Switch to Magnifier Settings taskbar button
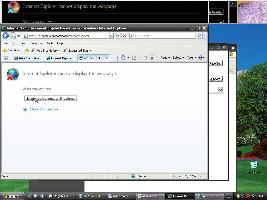Viewport: 267px width, 200px height. click(61, 196)
